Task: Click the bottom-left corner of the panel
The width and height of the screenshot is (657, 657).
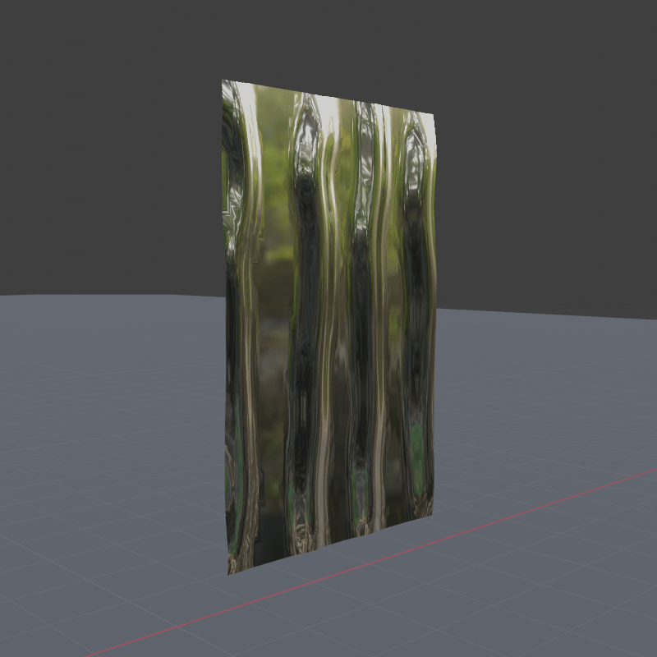Action: 230,572
